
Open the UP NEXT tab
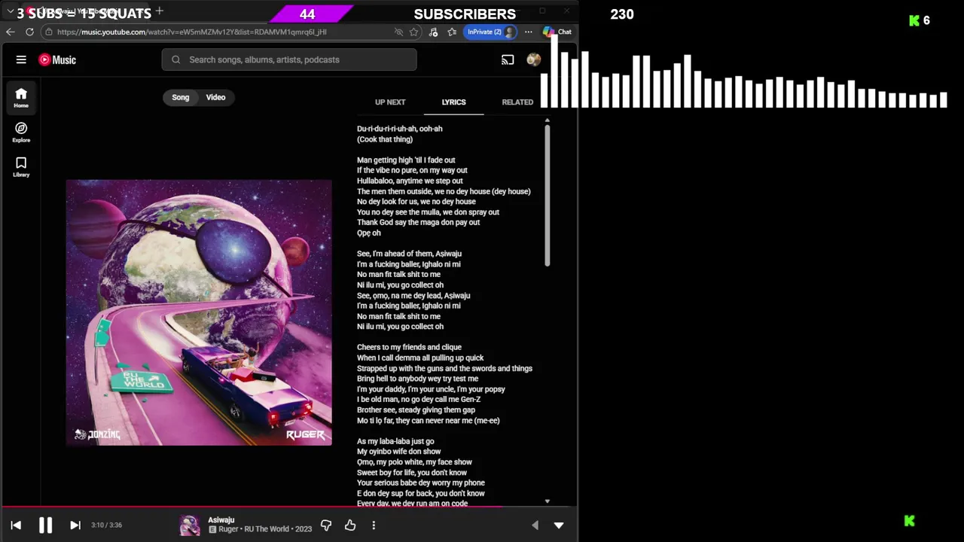pyautogui.click(x=390, y=102)
